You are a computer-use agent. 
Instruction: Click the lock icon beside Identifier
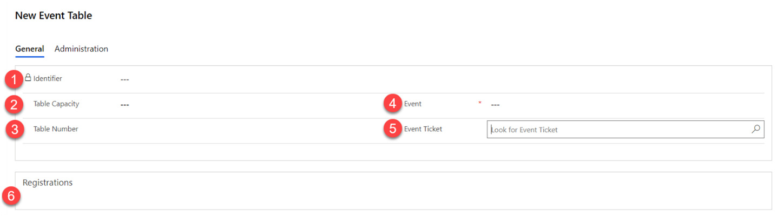[x=28, y=78]
